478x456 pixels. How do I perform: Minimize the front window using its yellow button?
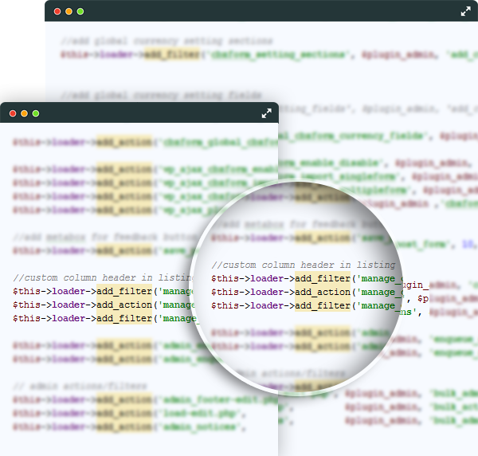25,113
